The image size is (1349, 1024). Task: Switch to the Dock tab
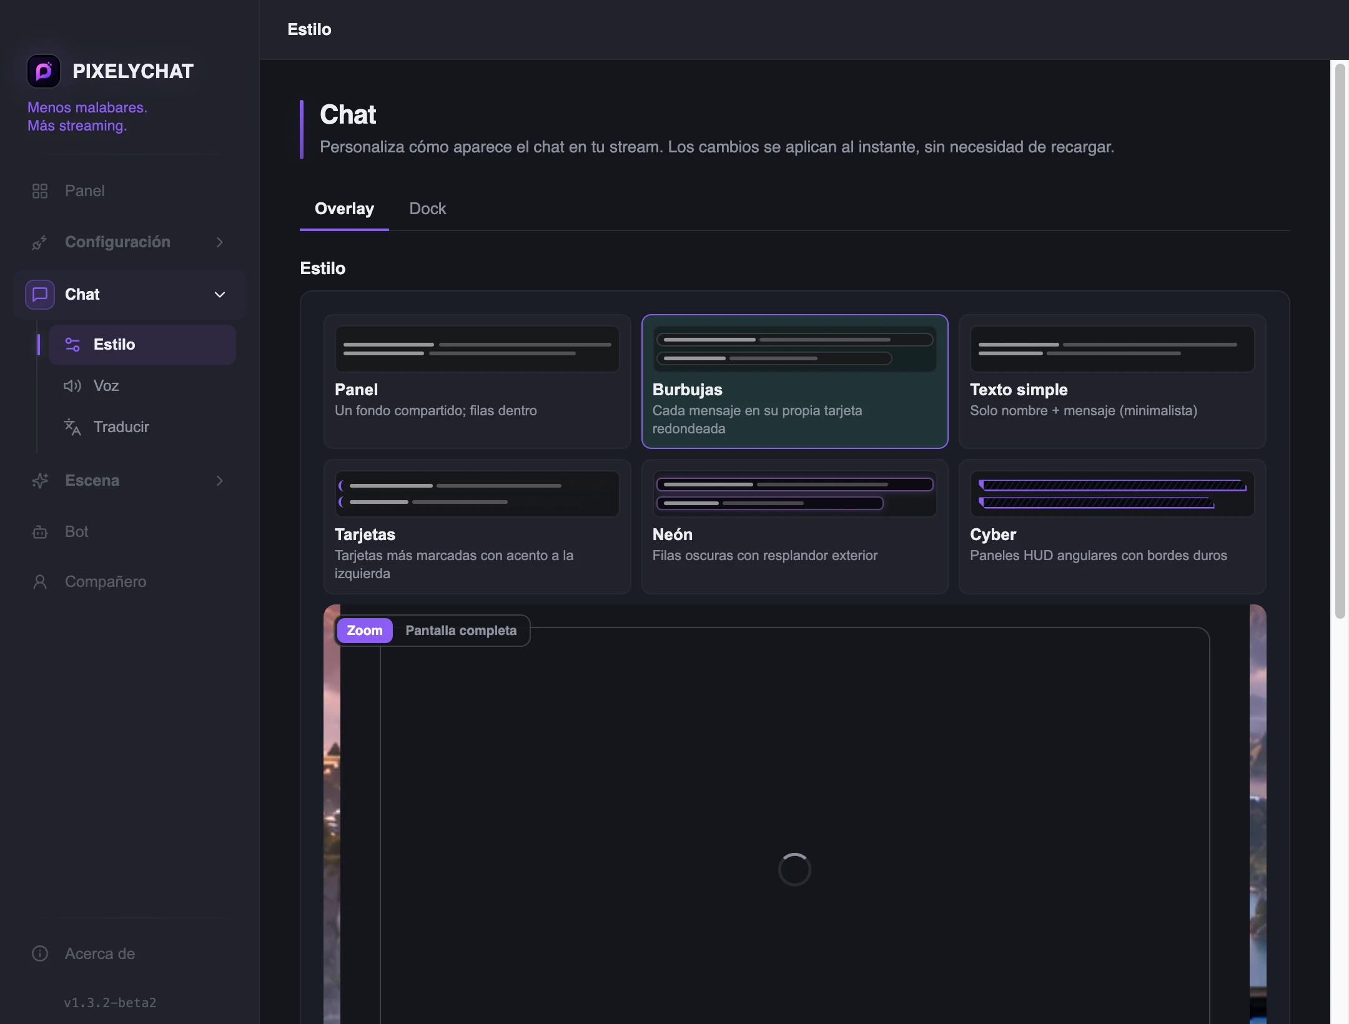click(428, 209)
